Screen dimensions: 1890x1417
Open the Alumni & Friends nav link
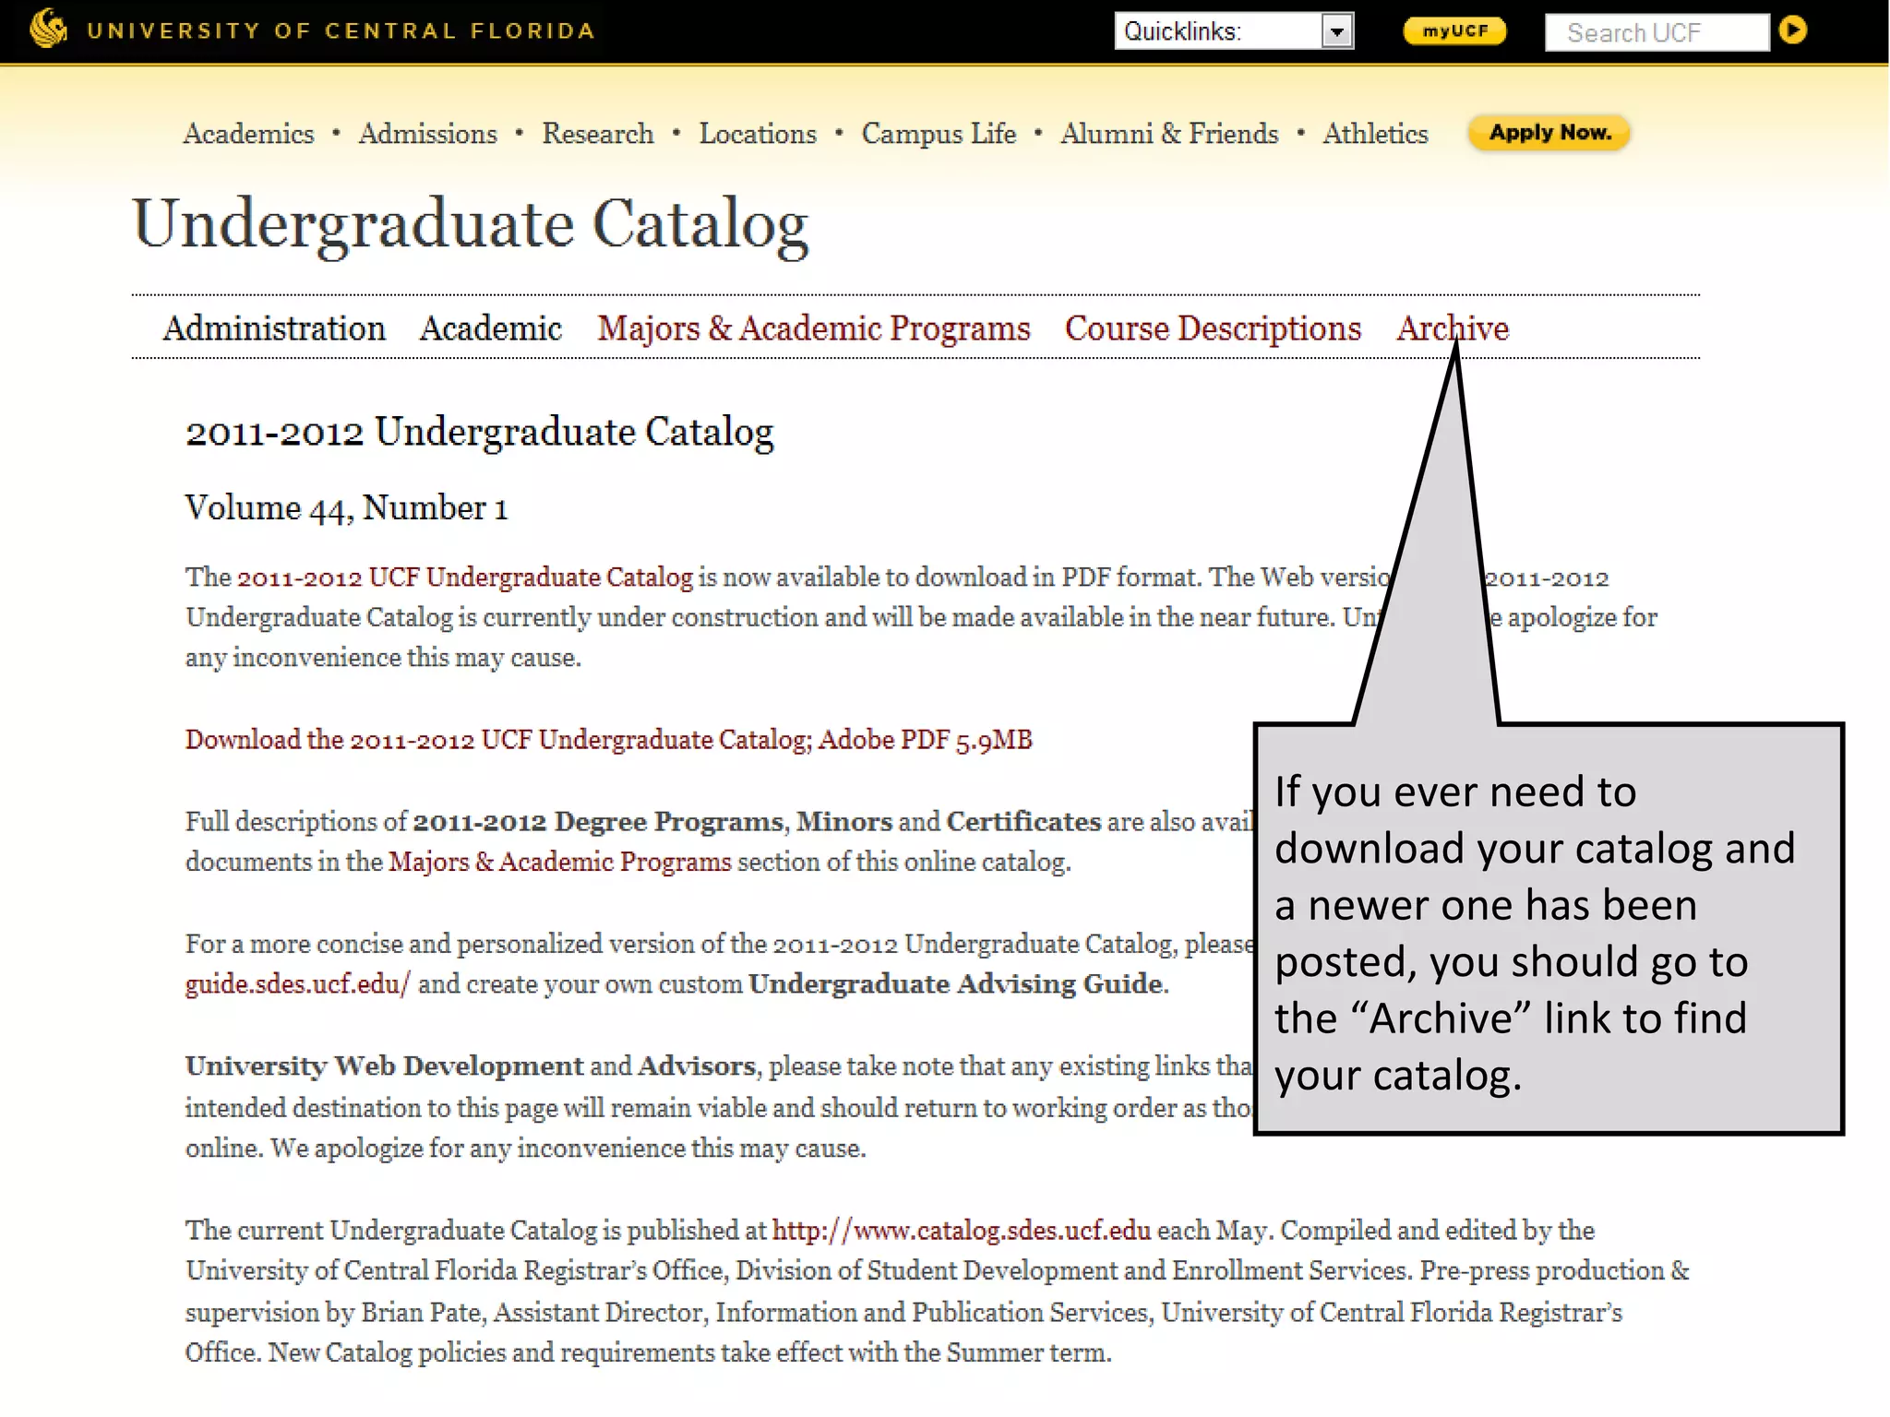click(1169, 134)
